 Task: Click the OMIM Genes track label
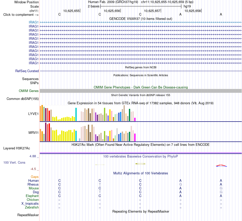pos(29,91)
